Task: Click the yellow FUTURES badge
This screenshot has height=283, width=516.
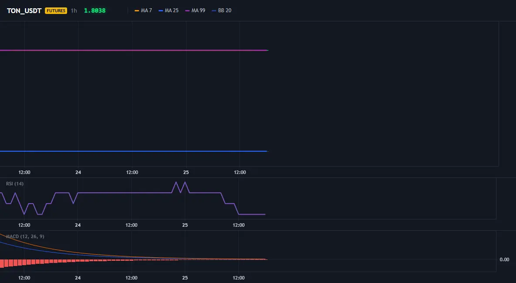Action: [56, 10]
